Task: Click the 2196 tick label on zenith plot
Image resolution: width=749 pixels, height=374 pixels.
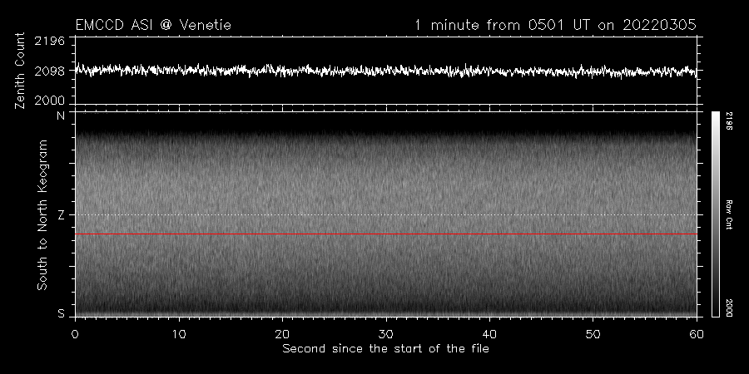Action: (x=50, y=41)
